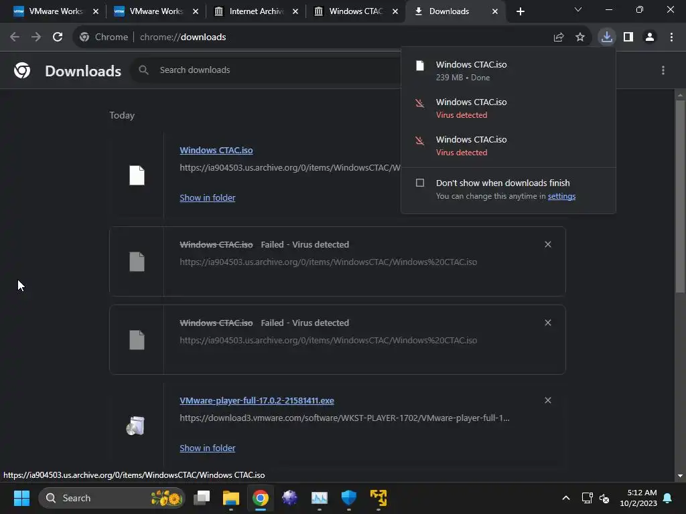The image size is (686, 514).
Task: Click first virus detected icon in bubble
Action: pyautogui.click(x=420, y=103)
